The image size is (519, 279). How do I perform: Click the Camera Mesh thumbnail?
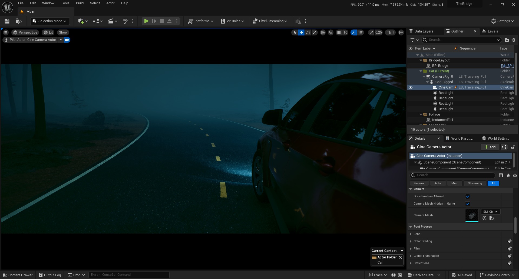[x=472, y=215]
